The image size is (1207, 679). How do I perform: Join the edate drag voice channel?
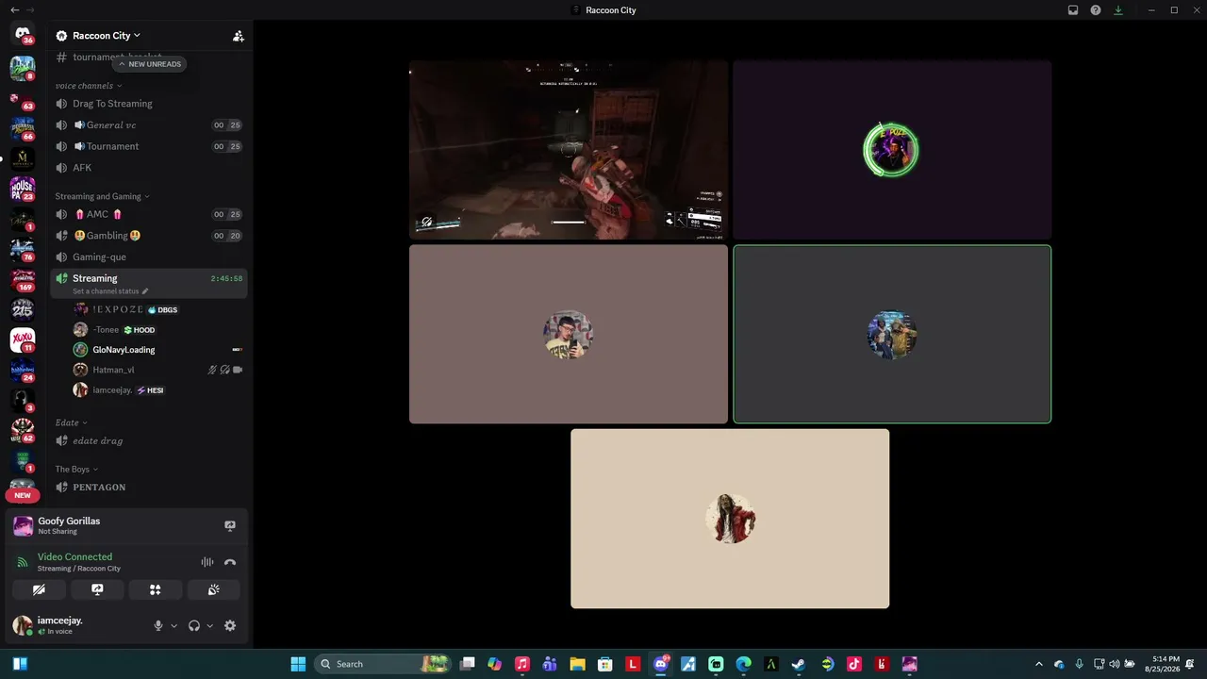pyautogui.click(x=149, y=440)
